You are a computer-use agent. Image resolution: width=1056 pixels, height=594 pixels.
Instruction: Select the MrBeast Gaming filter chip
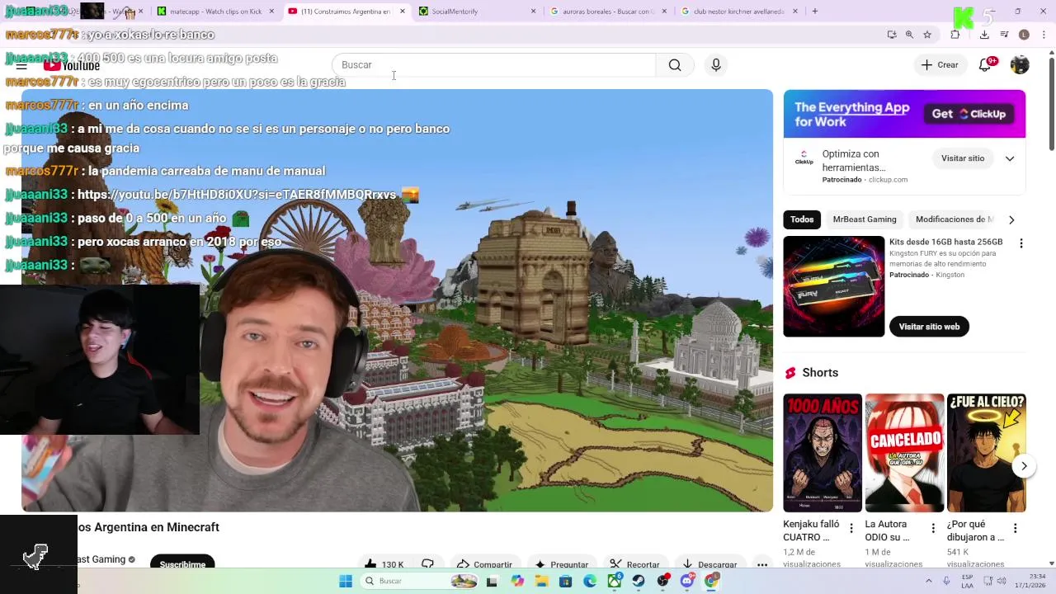[865, 219]
